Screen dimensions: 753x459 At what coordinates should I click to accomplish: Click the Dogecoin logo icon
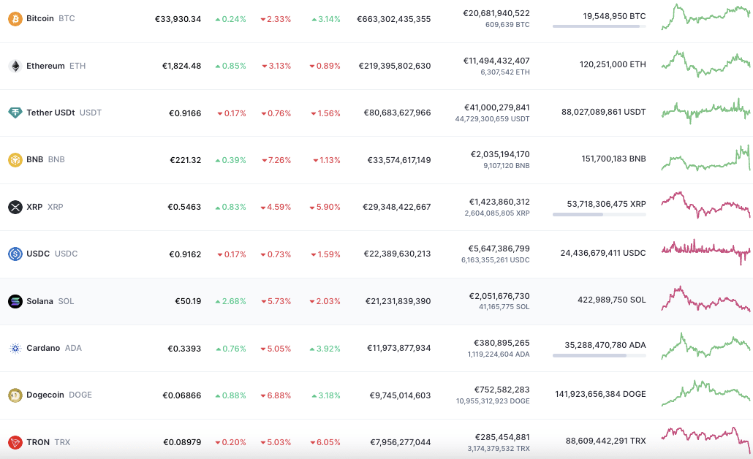coord(15,395)
